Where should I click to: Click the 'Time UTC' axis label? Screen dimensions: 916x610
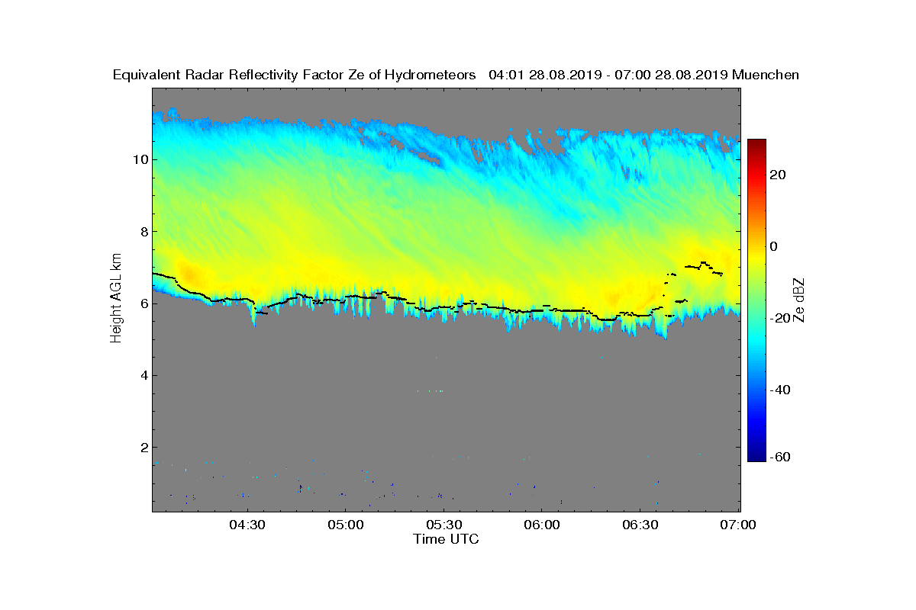[446, 539]
